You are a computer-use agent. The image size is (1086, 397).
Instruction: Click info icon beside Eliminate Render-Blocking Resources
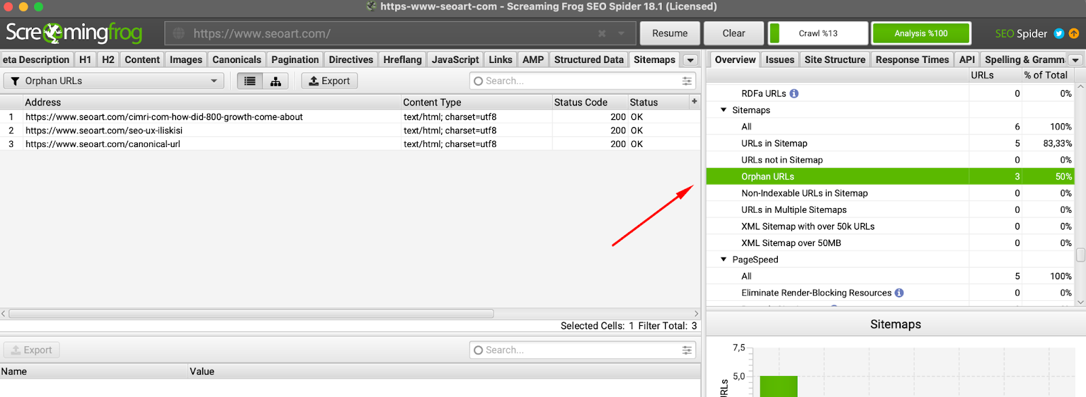point(899,293)
